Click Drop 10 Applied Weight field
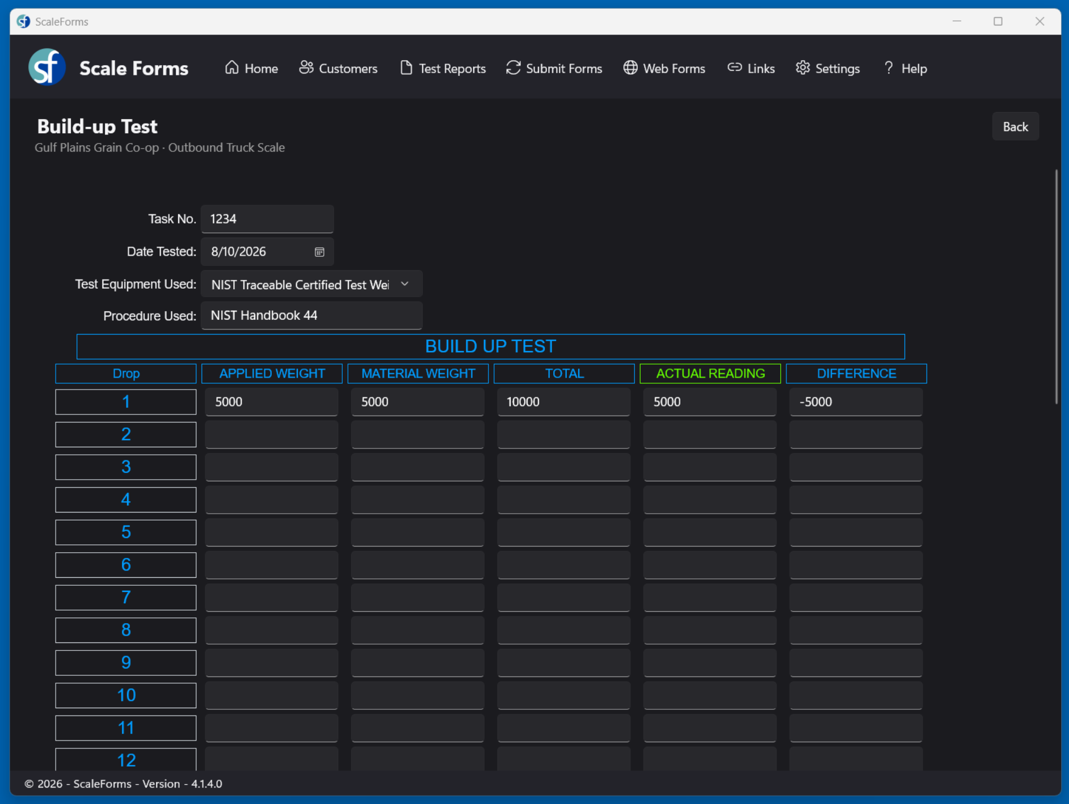The image size is (1069, 804). (272, 695)
